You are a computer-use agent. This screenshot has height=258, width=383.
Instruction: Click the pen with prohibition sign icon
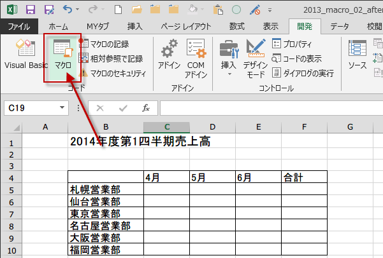255,10
